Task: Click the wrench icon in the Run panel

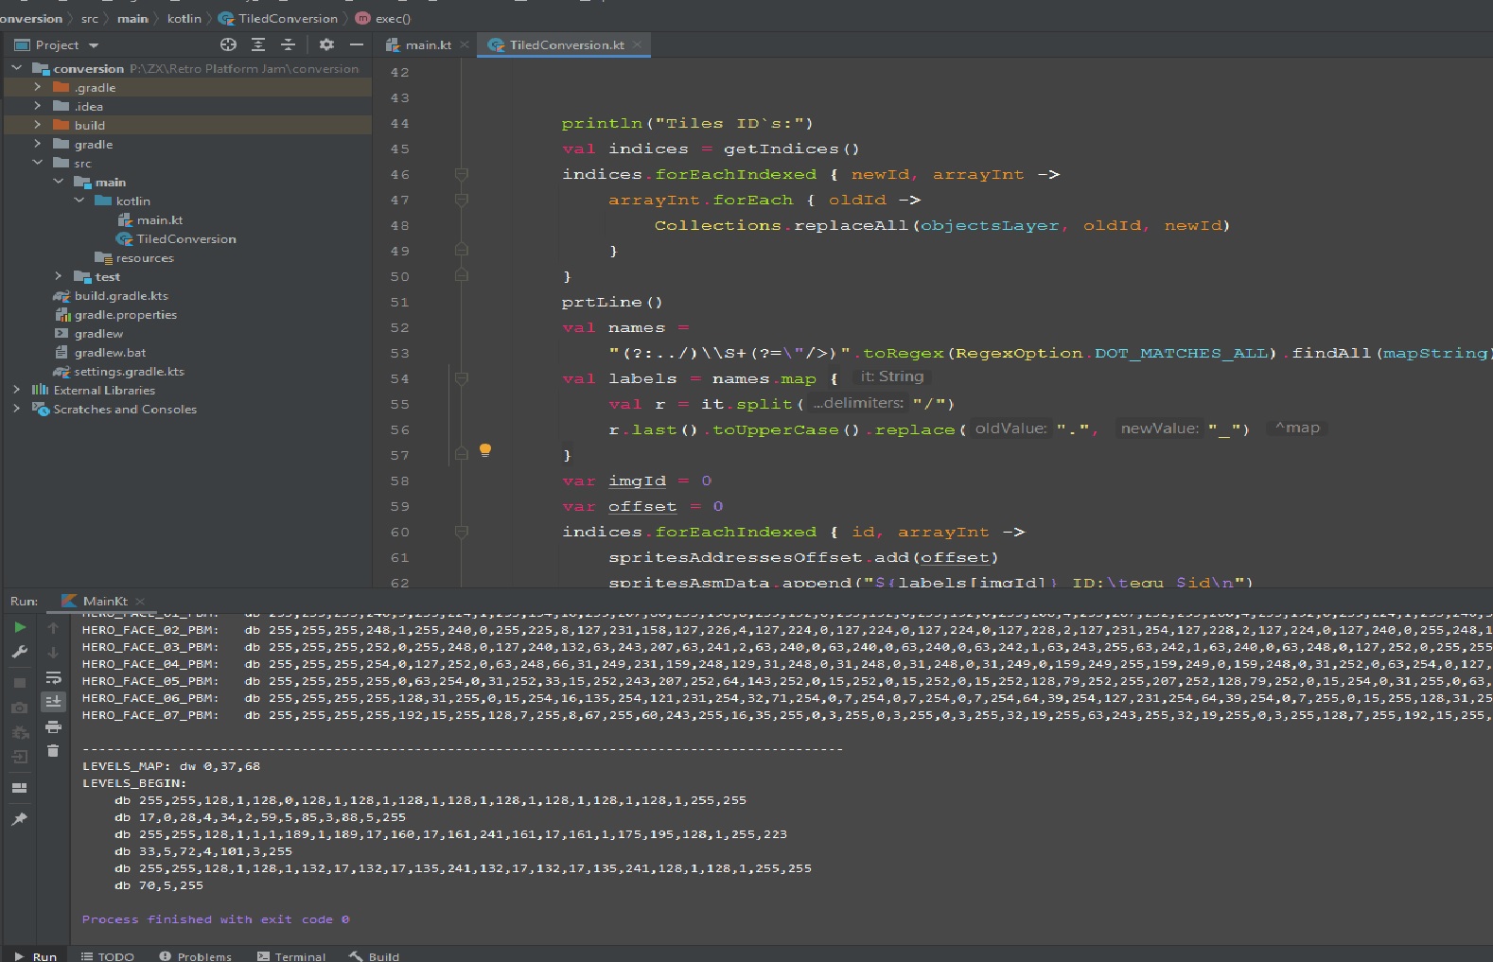Action: 20,653
